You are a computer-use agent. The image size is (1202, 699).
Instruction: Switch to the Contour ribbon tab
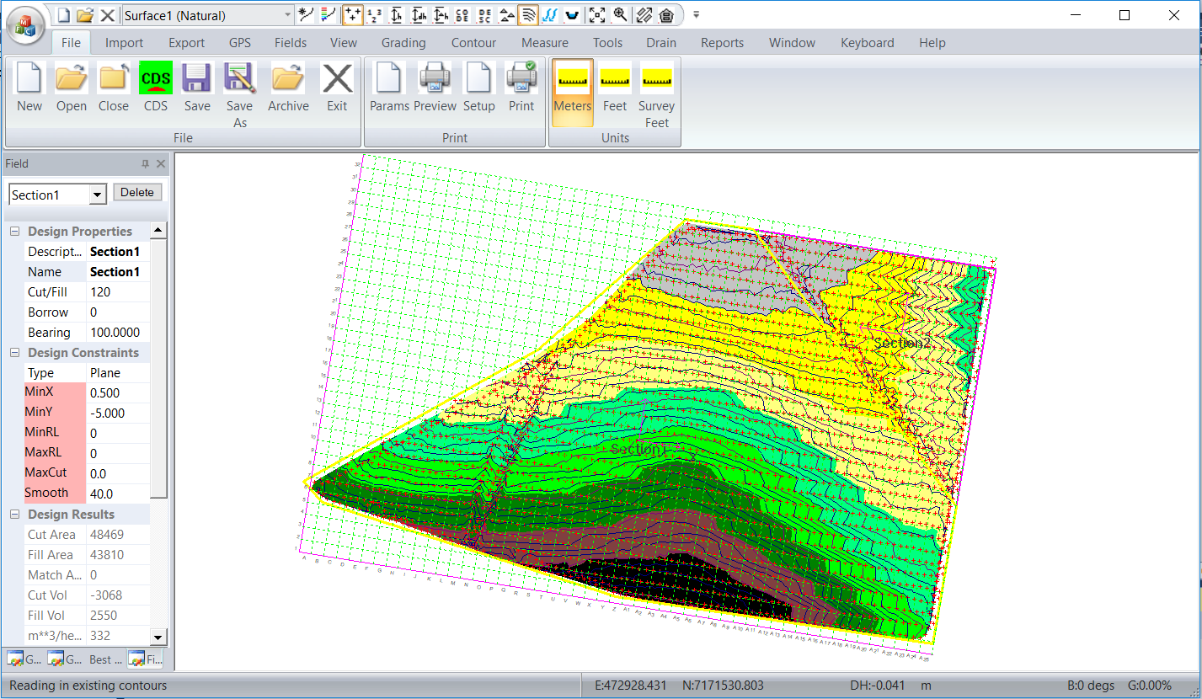(473, 43)
